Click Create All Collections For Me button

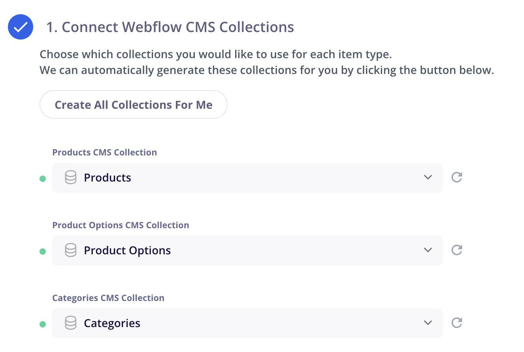(x=134, y=104)
